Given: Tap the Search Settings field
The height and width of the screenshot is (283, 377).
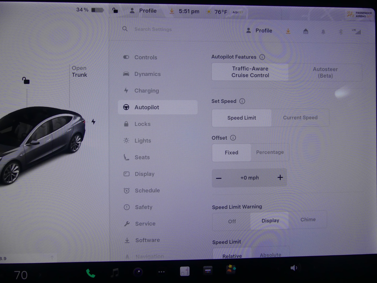Looking at the screenshot, I should [x=153, y=29].
